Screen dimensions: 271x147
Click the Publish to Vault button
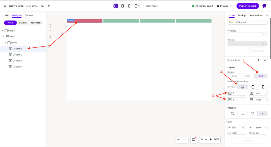click(x=248, y=6)
